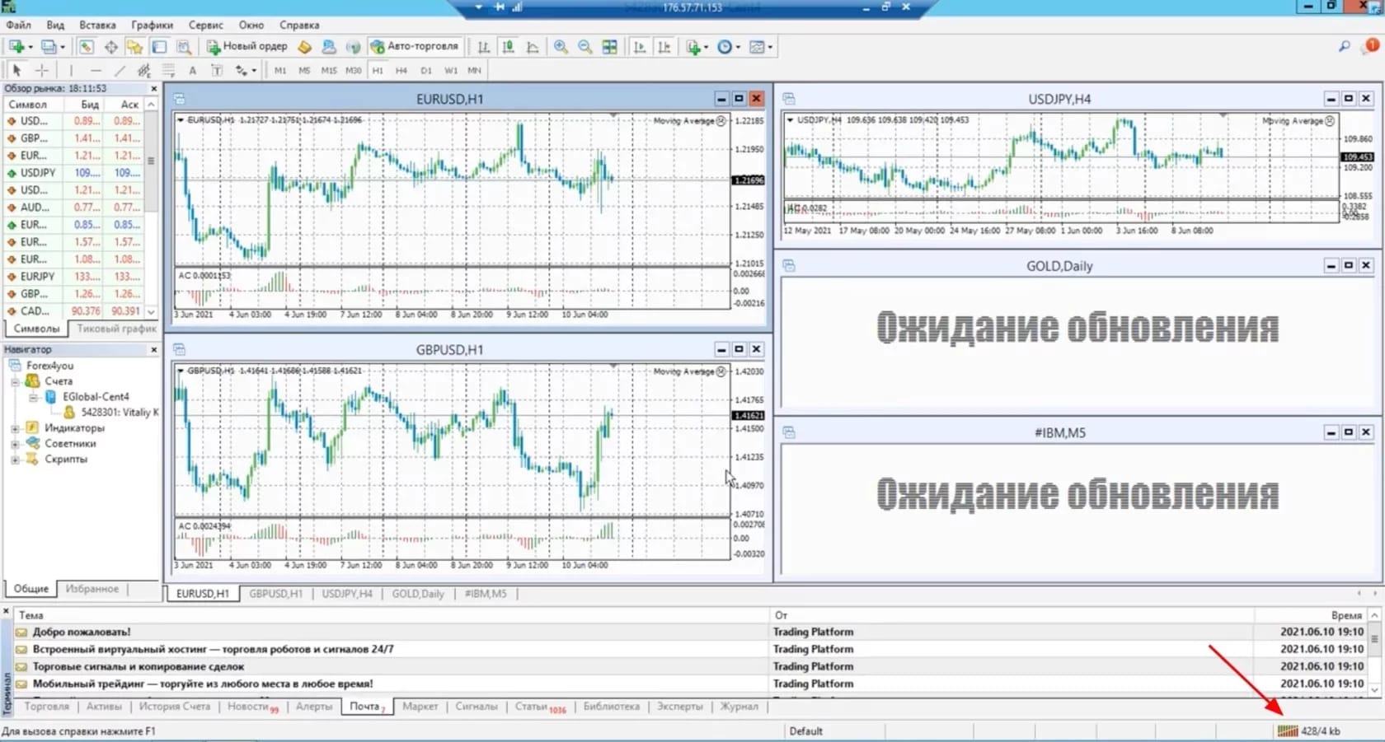Click the arrows drawing objects icon

tap(242, 71)
